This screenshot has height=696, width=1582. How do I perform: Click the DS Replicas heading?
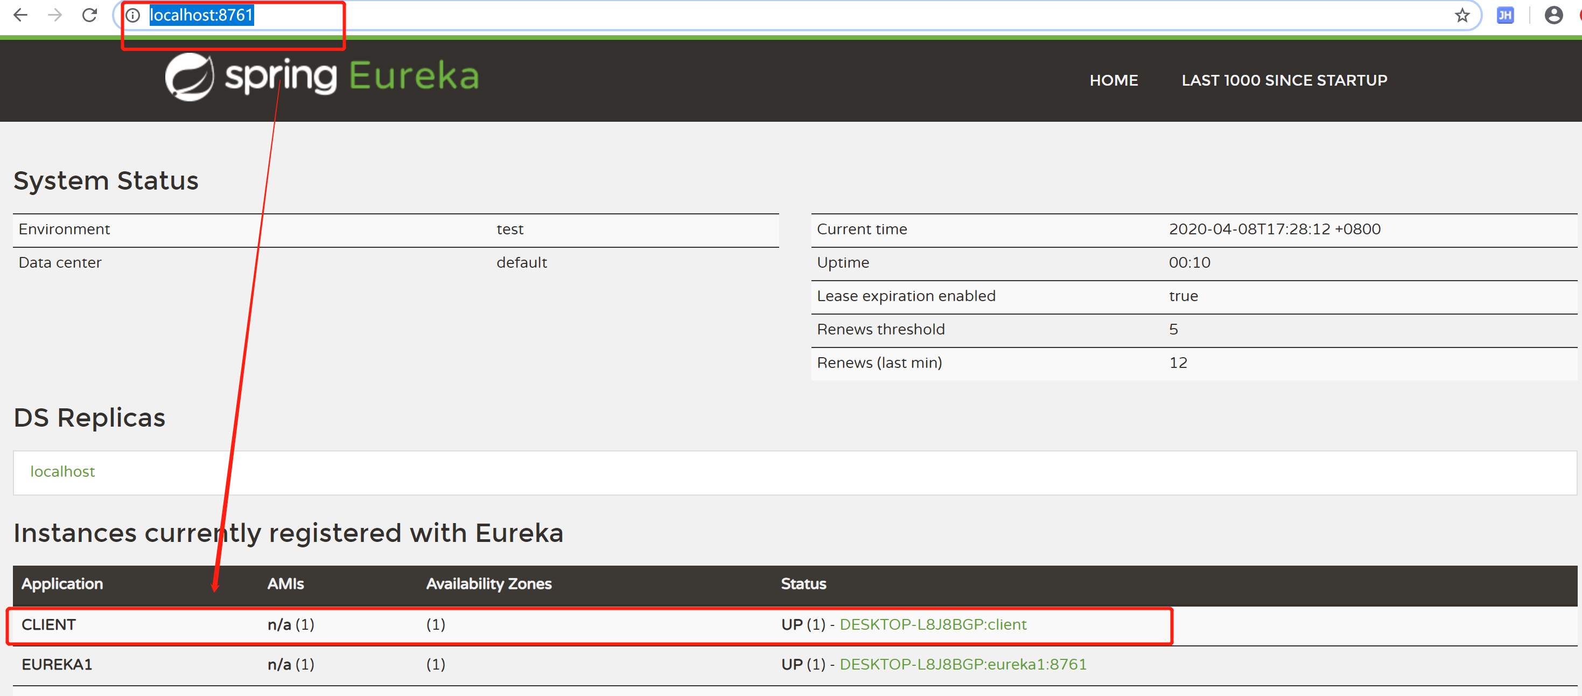[x=89, y=417]
